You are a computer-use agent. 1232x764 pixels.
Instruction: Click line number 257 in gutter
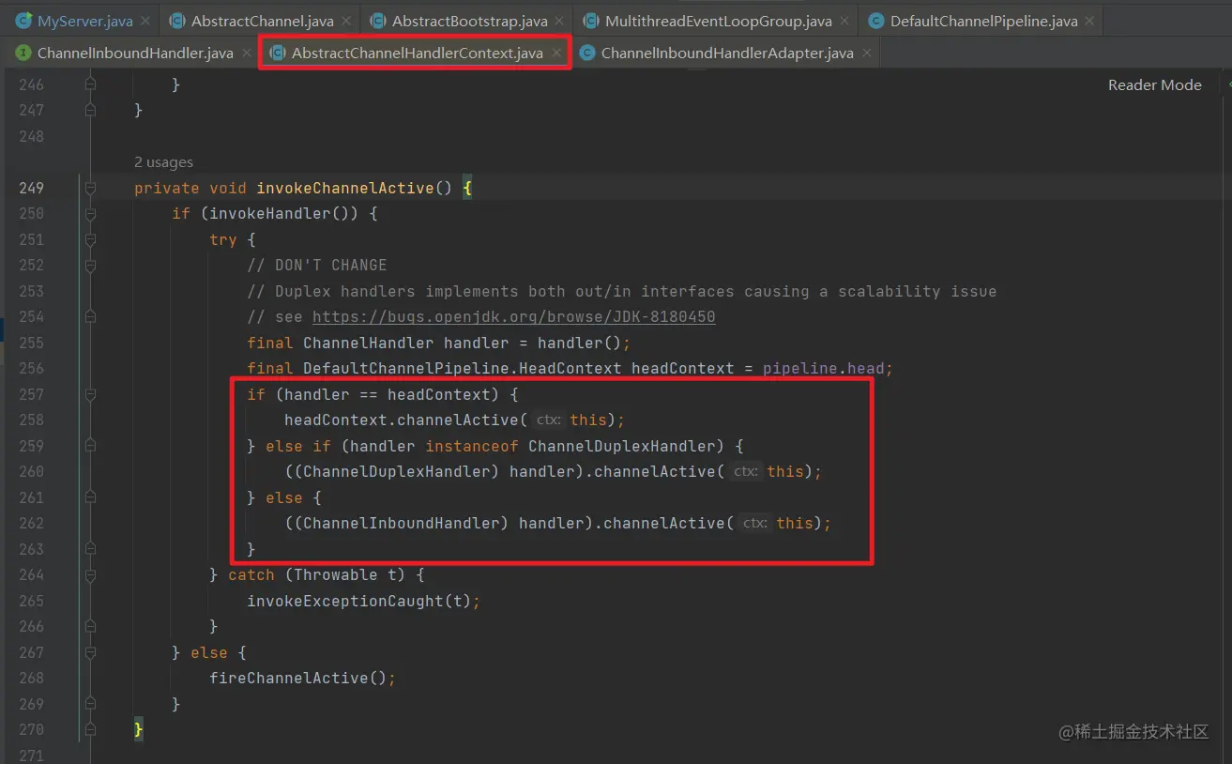(31, 394)
